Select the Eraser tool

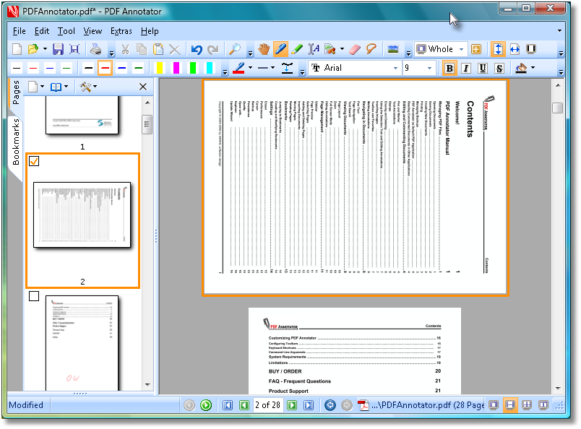tap(355, 49)
